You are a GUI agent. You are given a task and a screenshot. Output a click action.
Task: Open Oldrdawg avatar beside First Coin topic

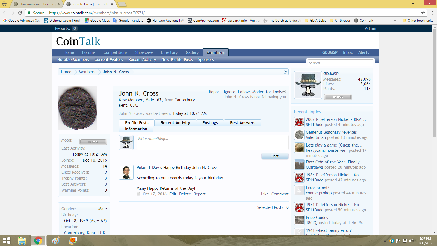[299, 165]
